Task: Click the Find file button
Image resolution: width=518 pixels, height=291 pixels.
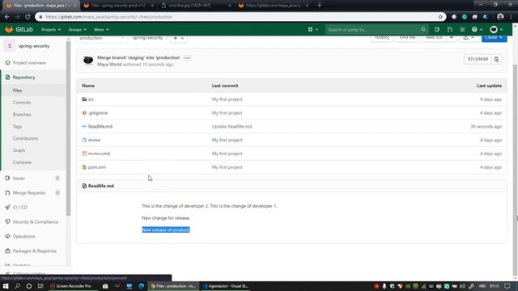Action: 407,38
